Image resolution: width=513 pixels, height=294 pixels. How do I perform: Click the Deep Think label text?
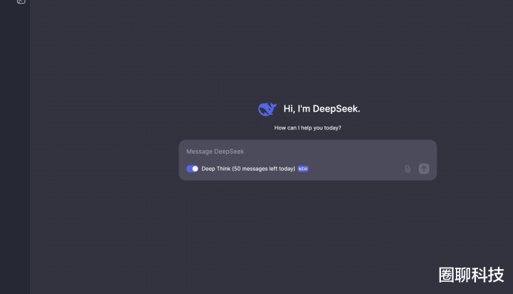pyautogui.click(x=215, y=169)
